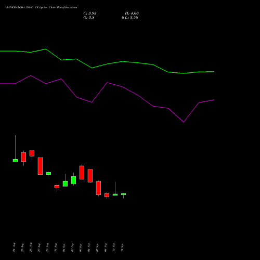
Task: Click the BANKBARODA CE Options chart title
Action: 42,7
